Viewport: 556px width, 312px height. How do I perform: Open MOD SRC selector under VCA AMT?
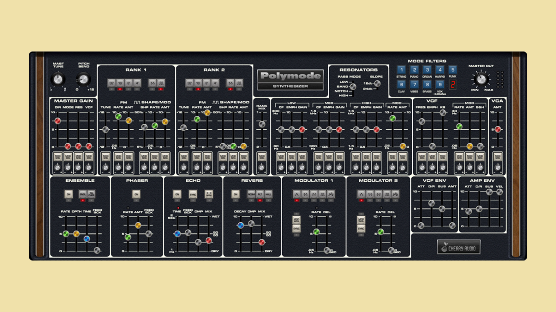coord(498,157)
